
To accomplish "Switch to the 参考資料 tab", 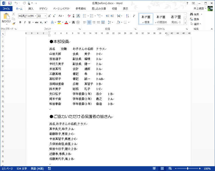I will (81, 9).
